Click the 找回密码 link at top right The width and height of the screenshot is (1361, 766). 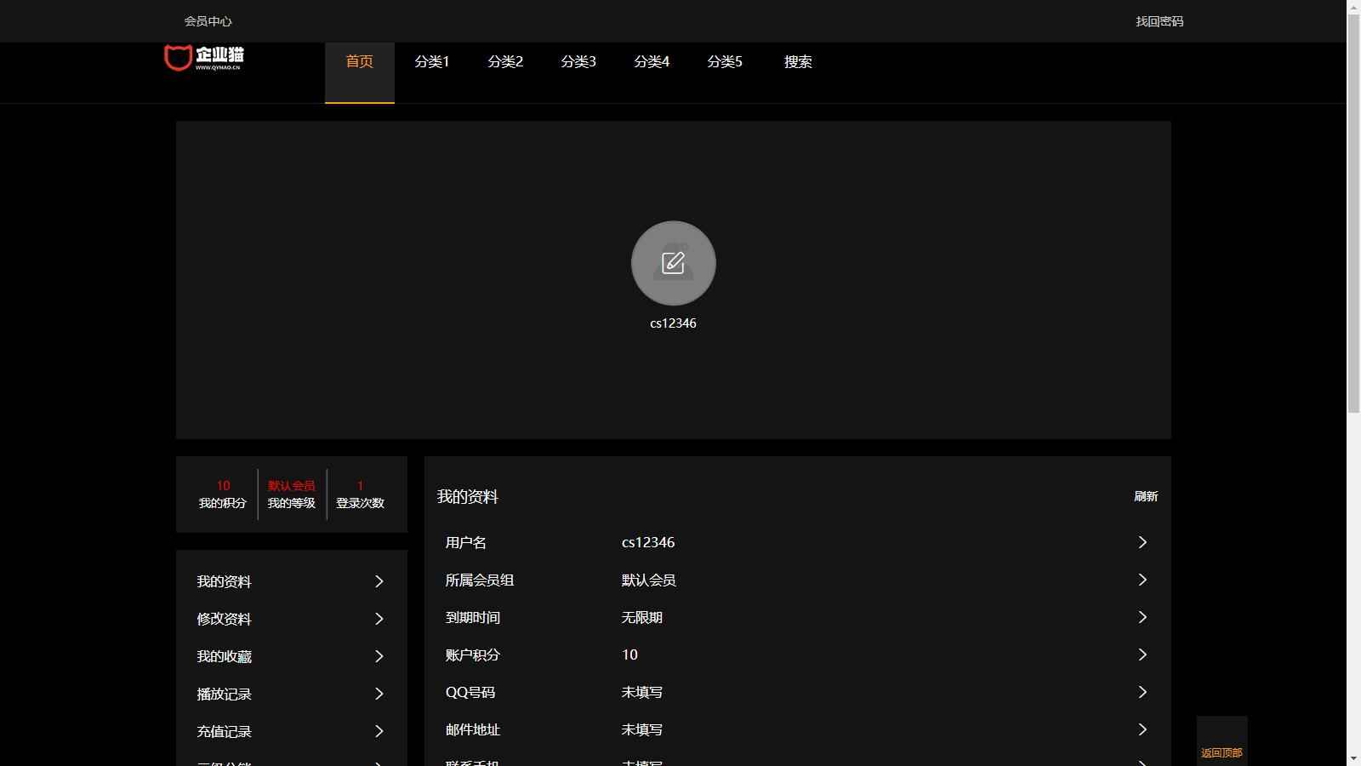tap(1159, 21)
